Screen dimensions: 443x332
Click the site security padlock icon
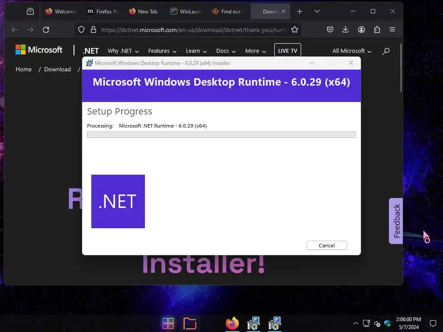pyautogui.click(x=93, y=30)
